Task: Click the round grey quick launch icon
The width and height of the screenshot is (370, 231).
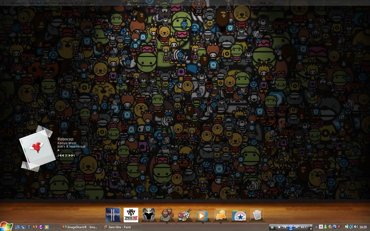Action: point(29,227)
